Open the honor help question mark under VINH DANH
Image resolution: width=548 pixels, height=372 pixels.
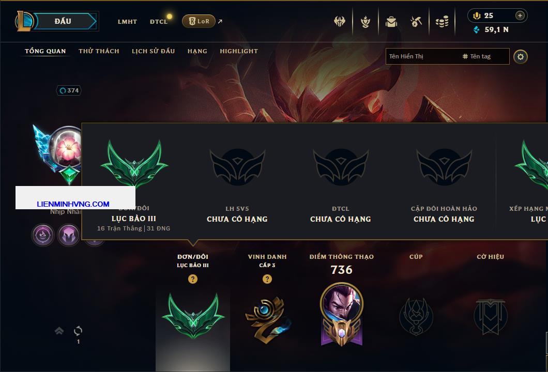click(x=267, y=278)
